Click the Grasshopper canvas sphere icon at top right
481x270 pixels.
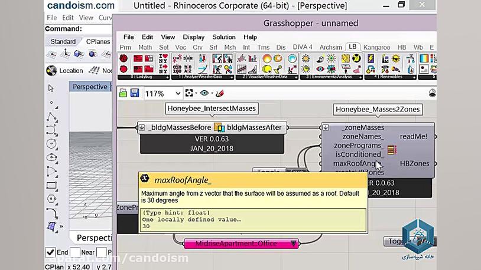click(x=432, y=93)
